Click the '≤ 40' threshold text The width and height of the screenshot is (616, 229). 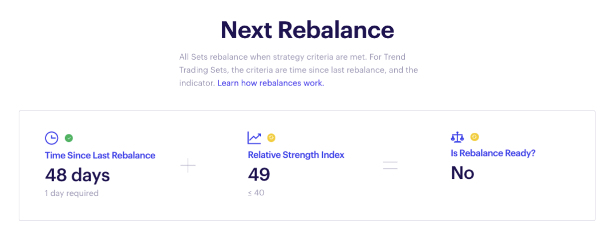256,193
